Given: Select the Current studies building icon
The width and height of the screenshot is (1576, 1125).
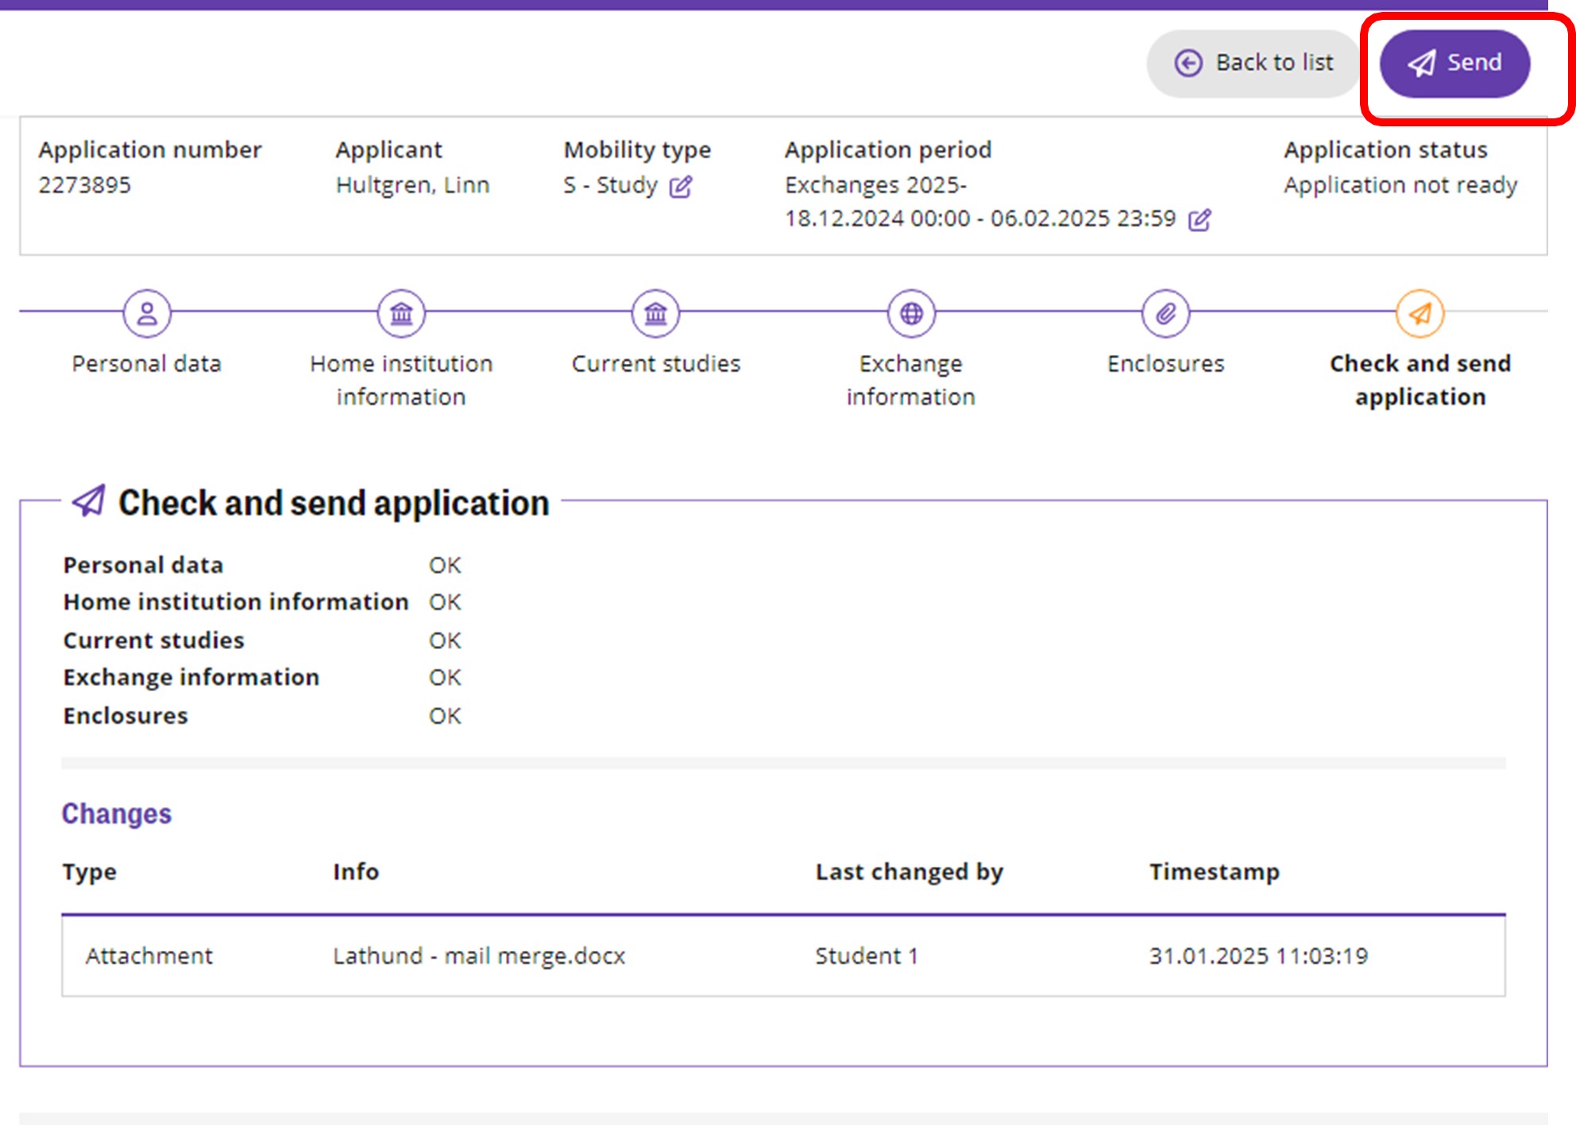Looking at the screenshot, I should [655, 313].
